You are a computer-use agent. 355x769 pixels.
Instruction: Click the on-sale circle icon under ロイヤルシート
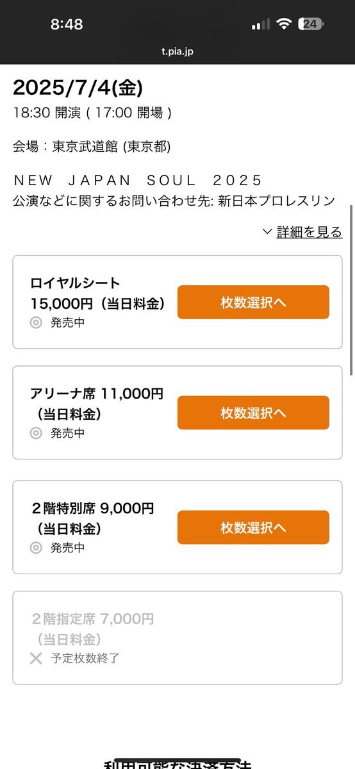(x=36, y=323)
